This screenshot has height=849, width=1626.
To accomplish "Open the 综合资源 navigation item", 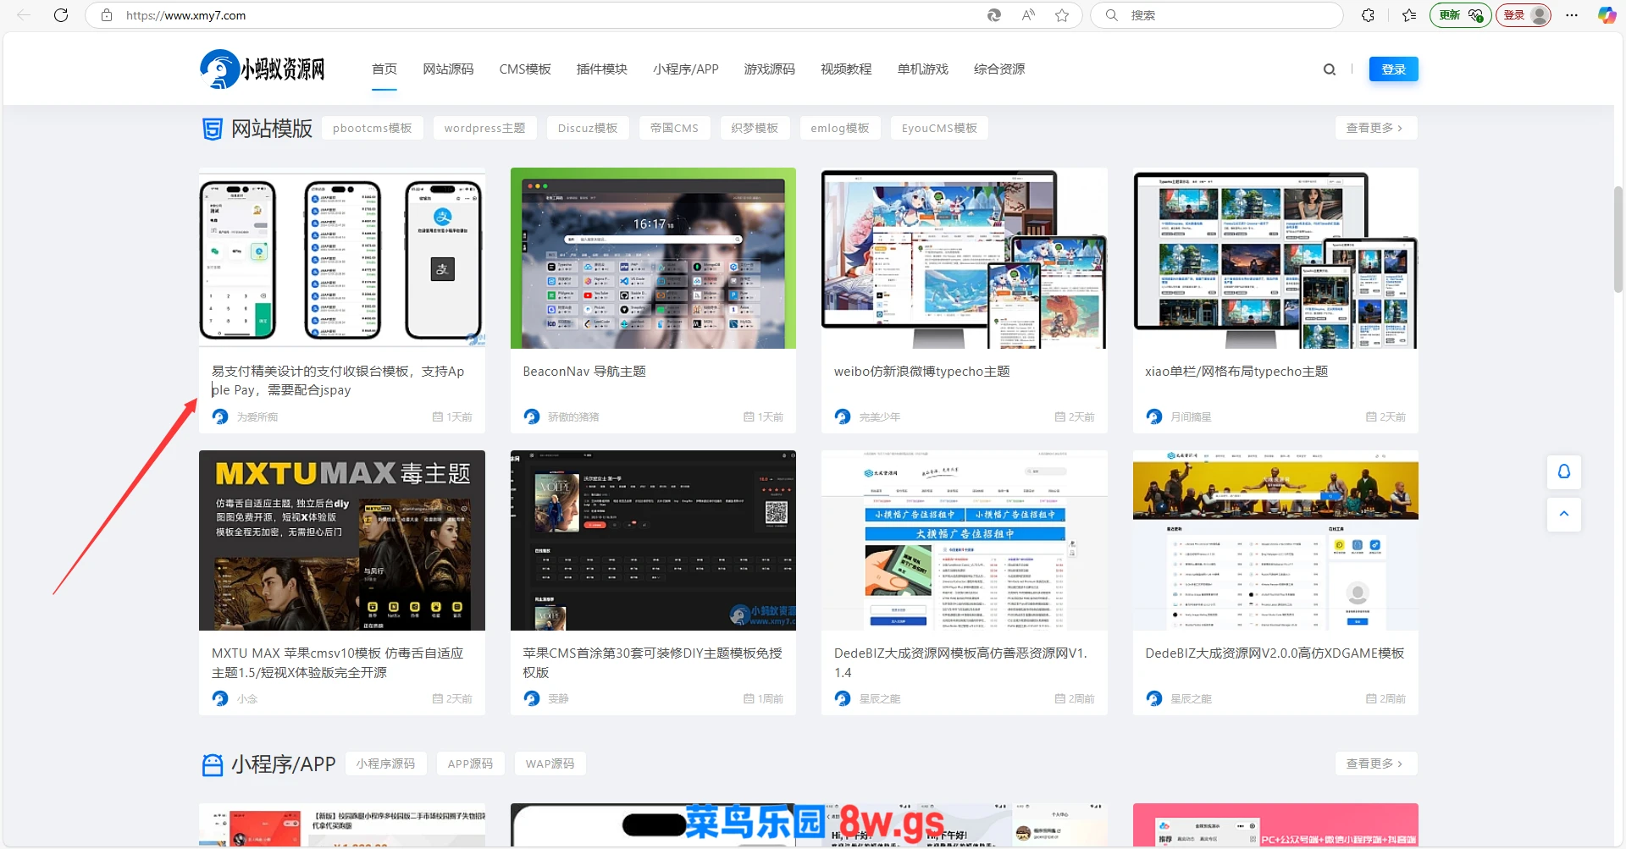I will [999, 69].
